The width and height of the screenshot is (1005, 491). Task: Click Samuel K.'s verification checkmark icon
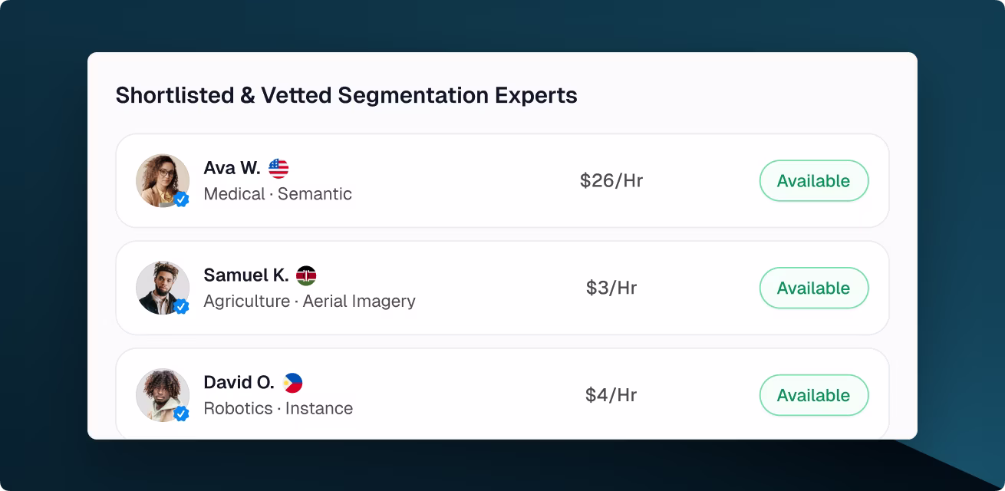tap(182, 308)
